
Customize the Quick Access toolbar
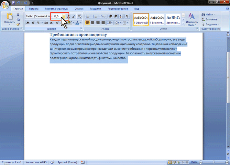point(32,3)
